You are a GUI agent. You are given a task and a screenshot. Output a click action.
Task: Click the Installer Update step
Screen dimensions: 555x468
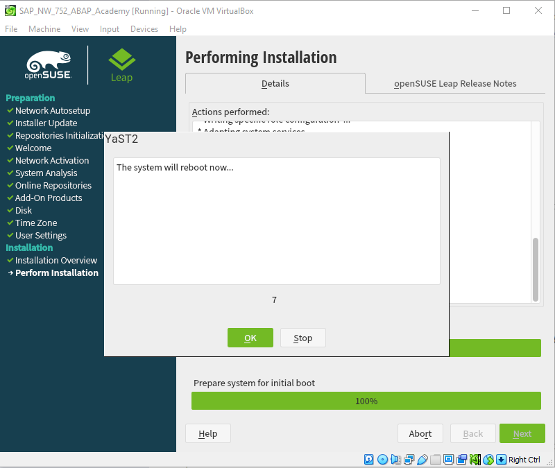click(x=46, y=123)
